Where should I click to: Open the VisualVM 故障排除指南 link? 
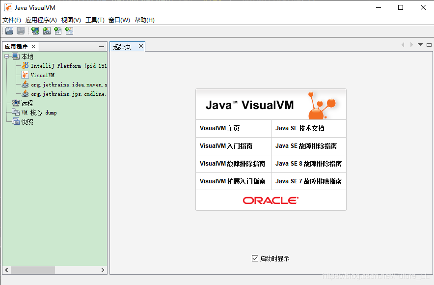click(232, 164)
